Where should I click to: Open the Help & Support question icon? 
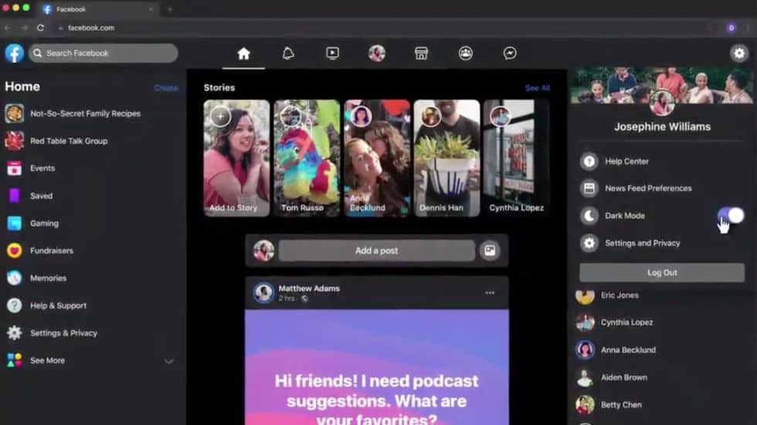tap(14, 305)
